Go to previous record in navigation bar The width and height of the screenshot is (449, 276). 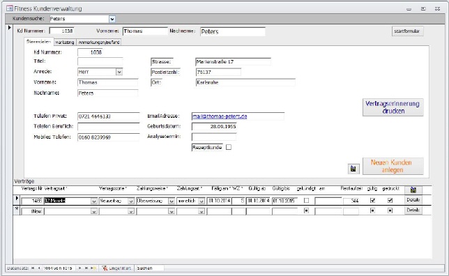tap(39, 268)
